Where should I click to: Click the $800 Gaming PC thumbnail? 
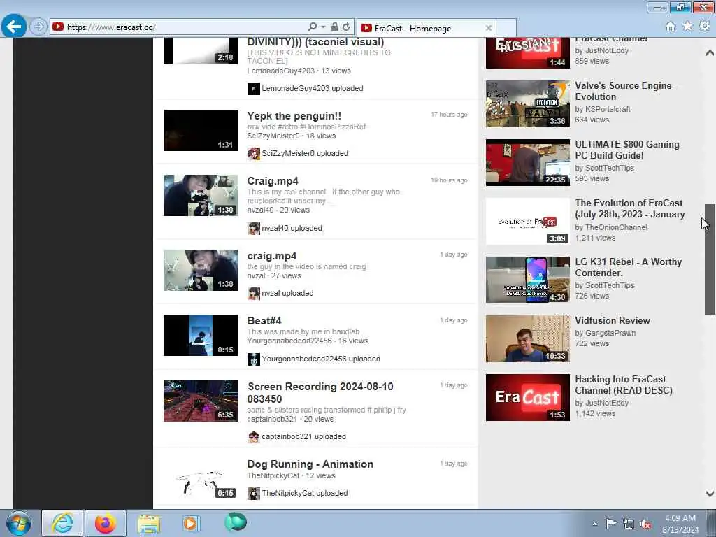527,162
